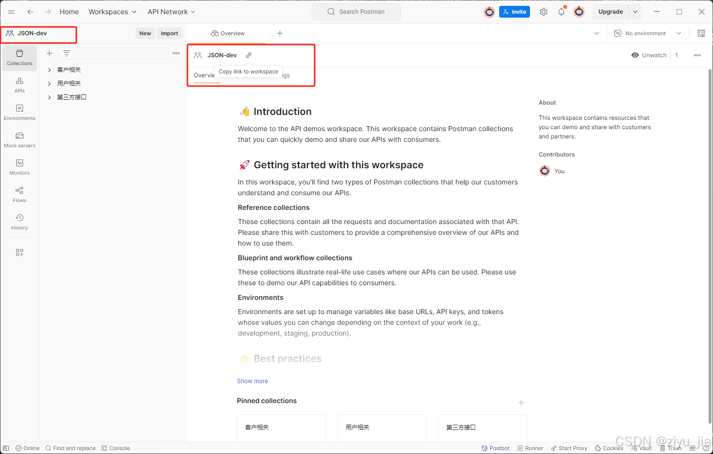
Task: Open Collections in the sidebar
Action: 20,58
